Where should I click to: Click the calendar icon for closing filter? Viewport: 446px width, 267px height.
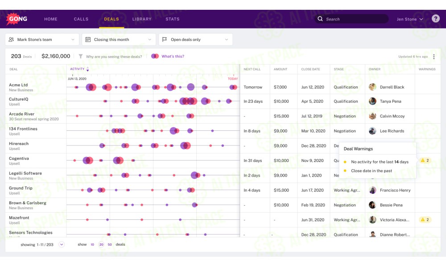tap(88, 40)
